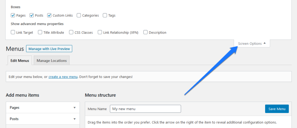Uncheck the Posts box checkbox
Viewport: 297px width, 128px height.
click(x=32, y=15)
